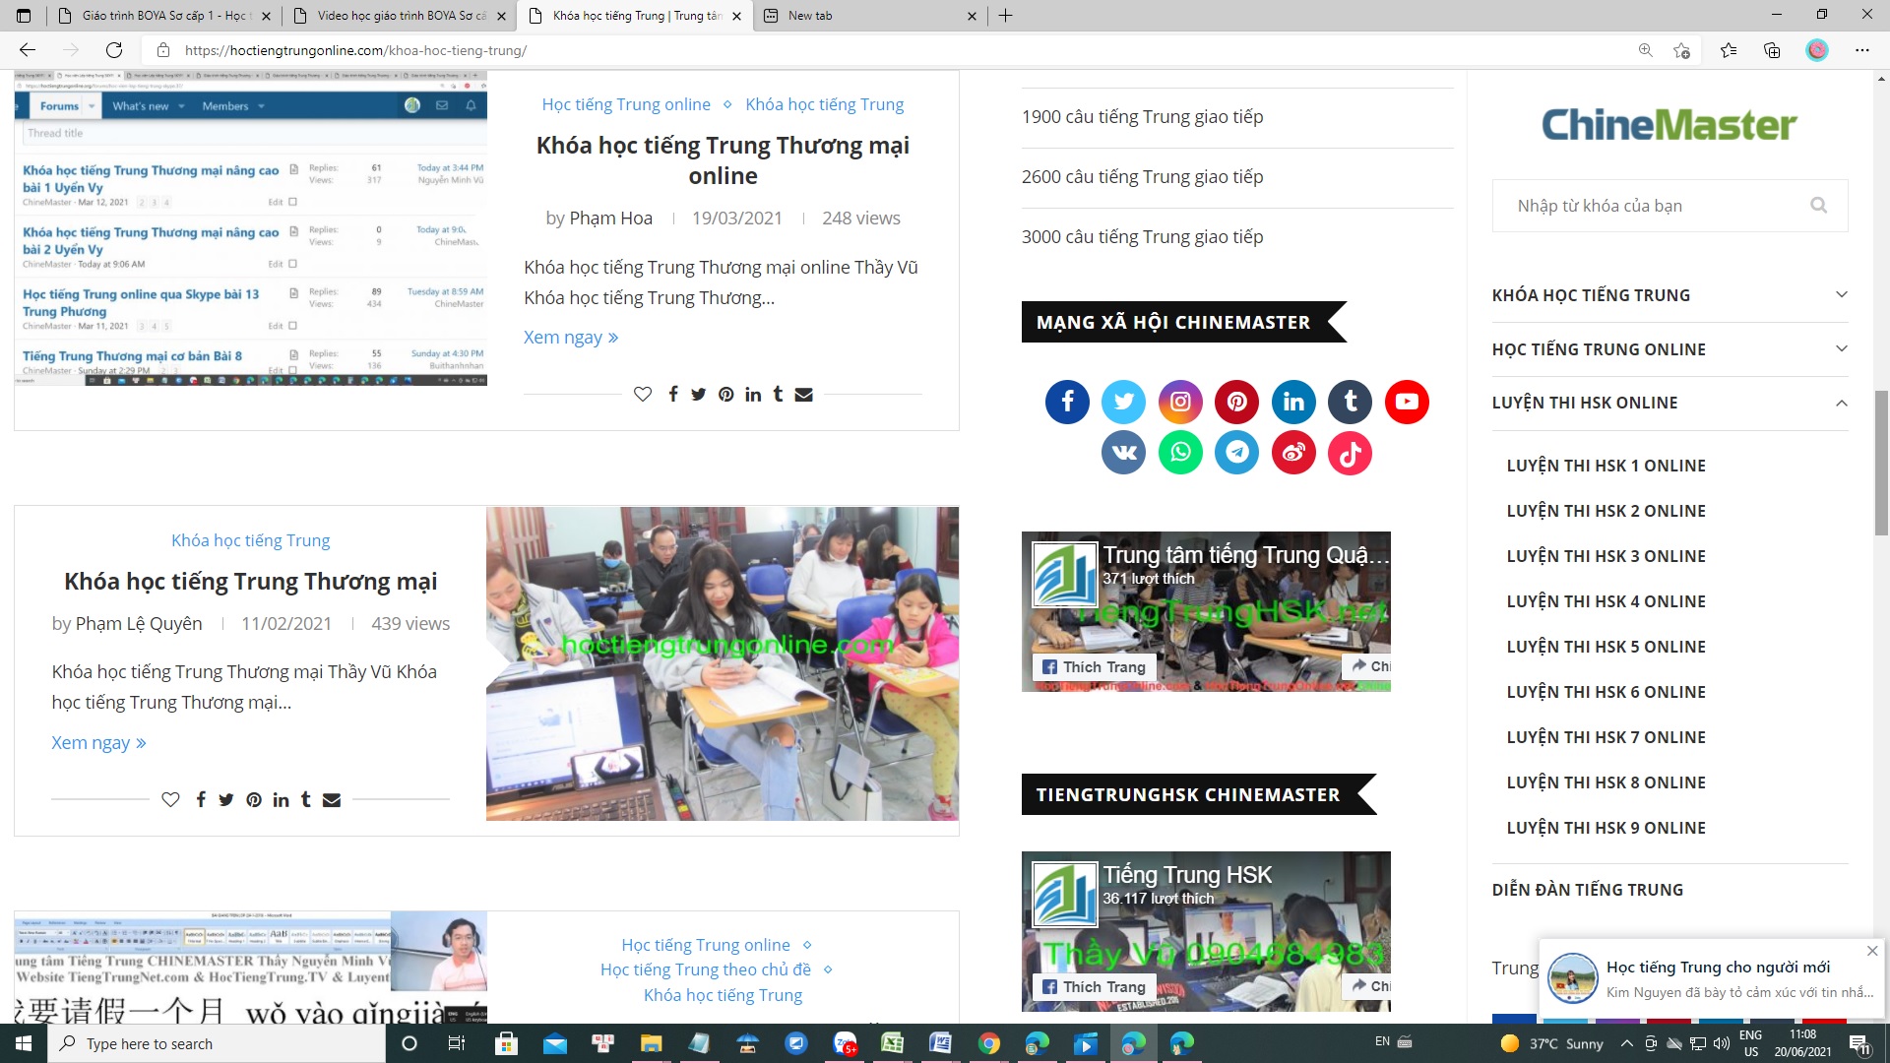The image size is (1890, 1063).
Task: Open the Facebook social icon in sidebar
Action: [1067, 402]
